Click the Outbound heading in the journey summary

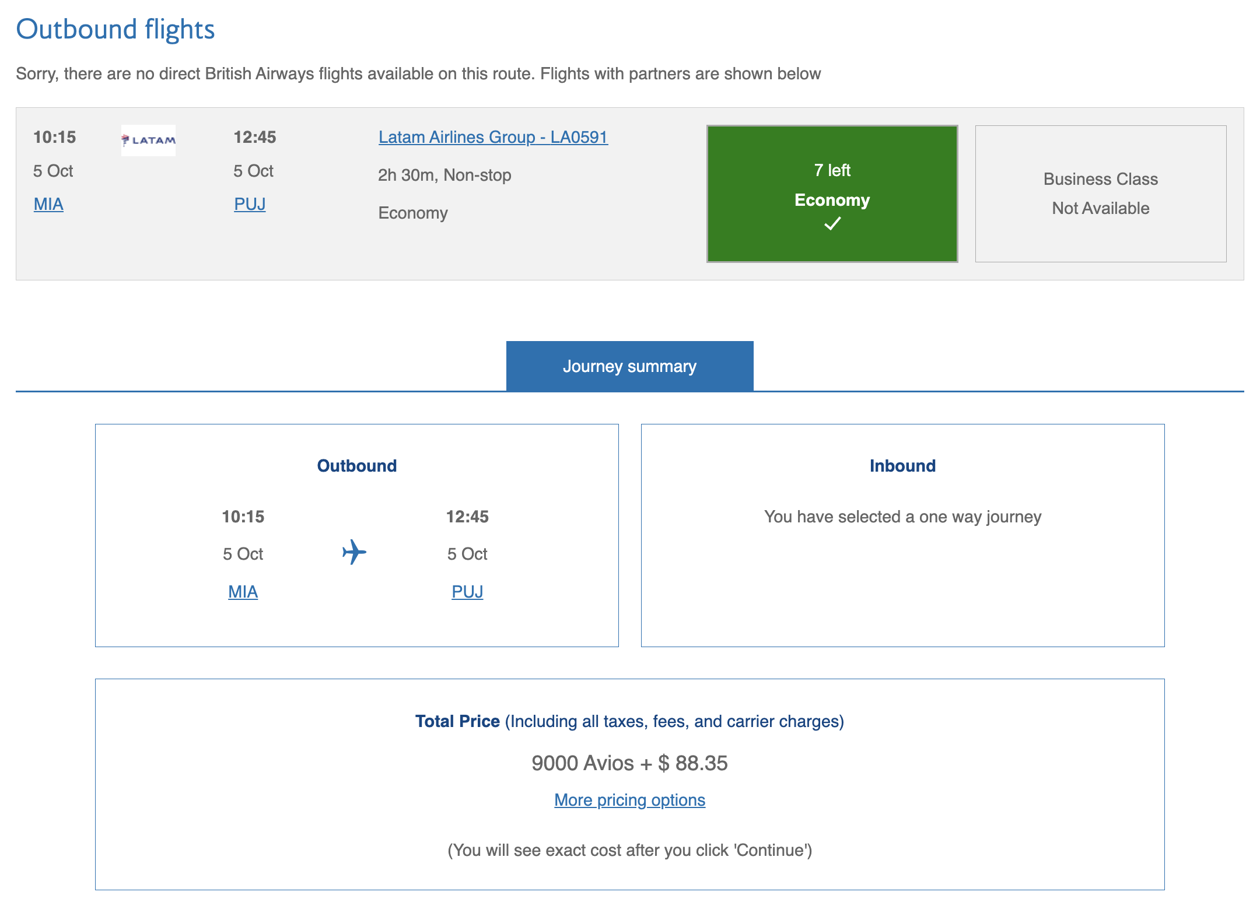tap(357, 466)
